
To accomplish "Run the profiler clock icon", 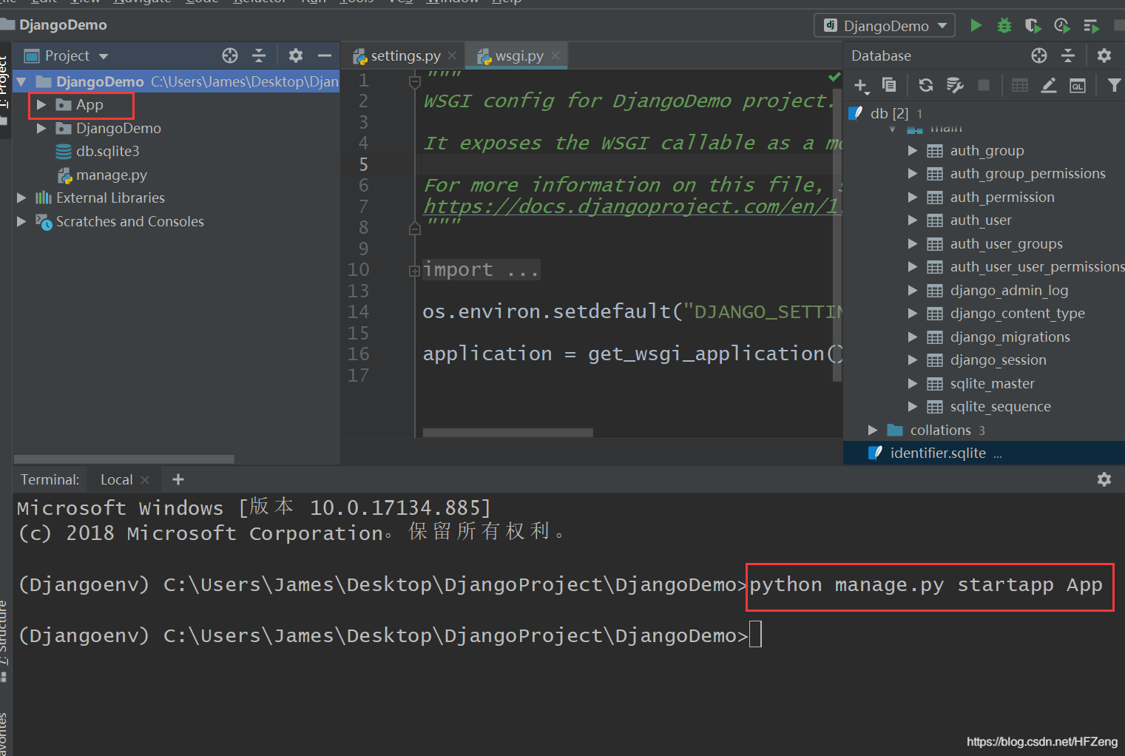I will click(1062, 26).
